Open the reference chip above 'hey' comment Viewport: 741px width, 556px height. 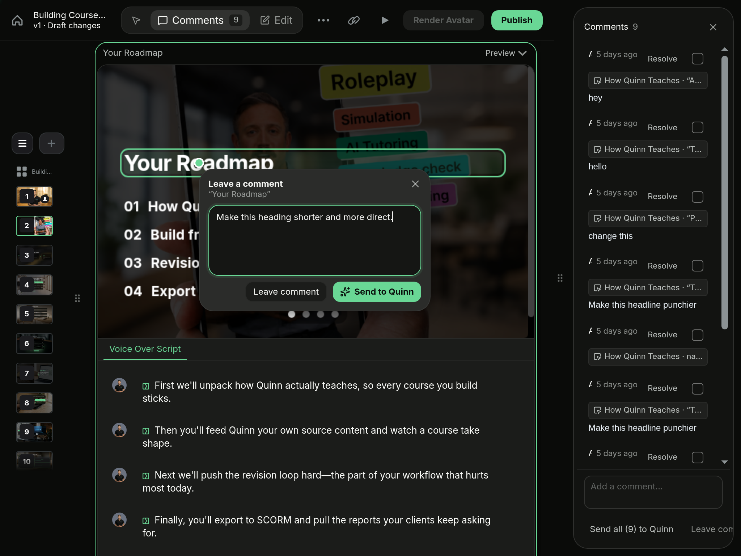click(648, 80)
